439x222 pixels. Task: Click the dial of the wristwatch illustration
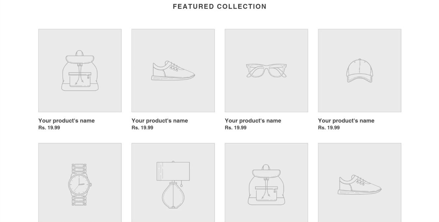pyautogui.click(x=79, y=184)
